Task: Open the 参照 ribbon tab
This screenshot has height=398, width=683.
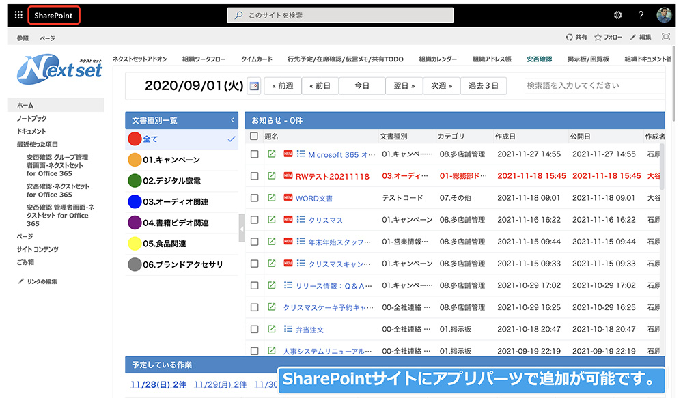Action: click(23, 38)
